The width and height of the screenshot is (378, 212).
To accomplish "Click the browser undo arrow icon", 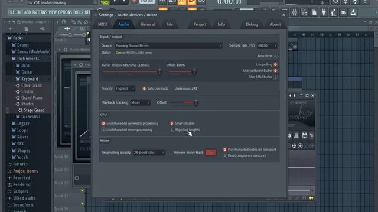I will tap(14, 22).
